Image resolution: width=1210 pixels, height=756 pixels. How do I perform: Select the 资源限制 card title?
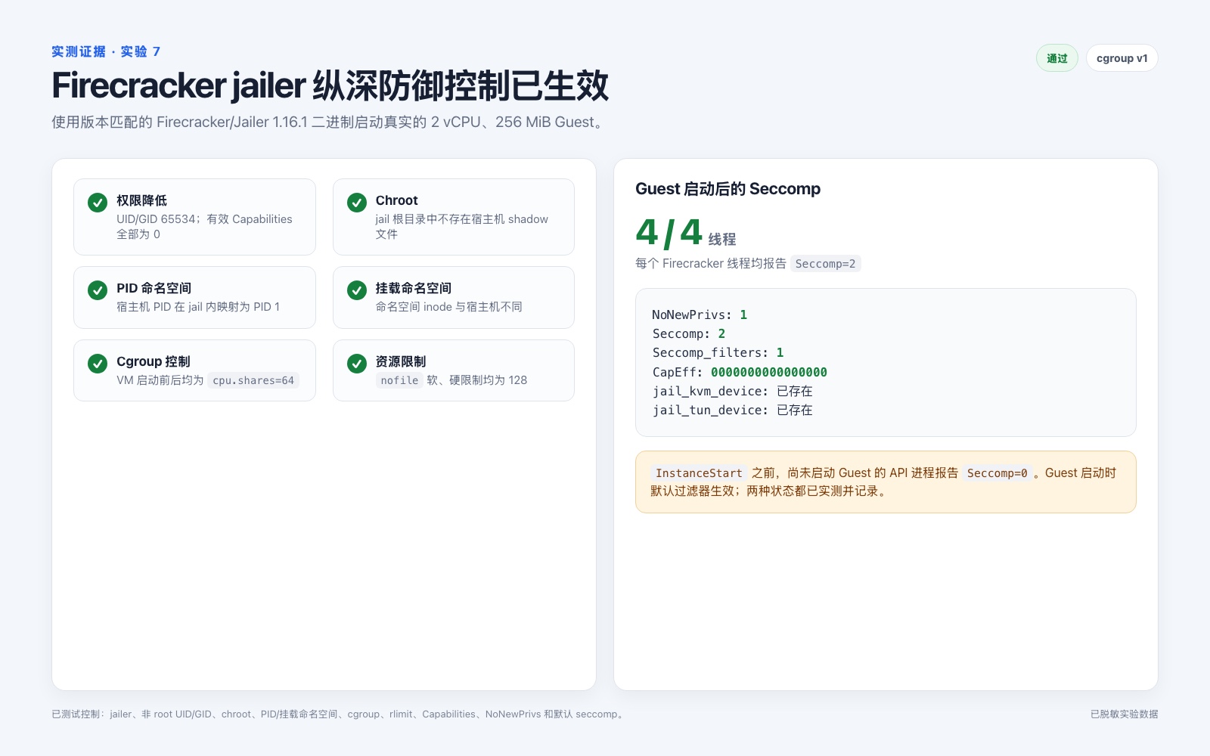click(401, 361)
